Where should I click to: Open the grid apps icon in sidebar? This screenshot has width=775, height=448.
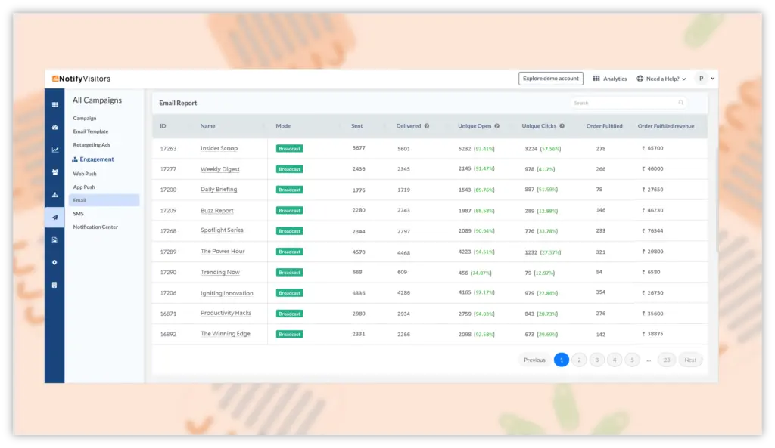(54, 104)
